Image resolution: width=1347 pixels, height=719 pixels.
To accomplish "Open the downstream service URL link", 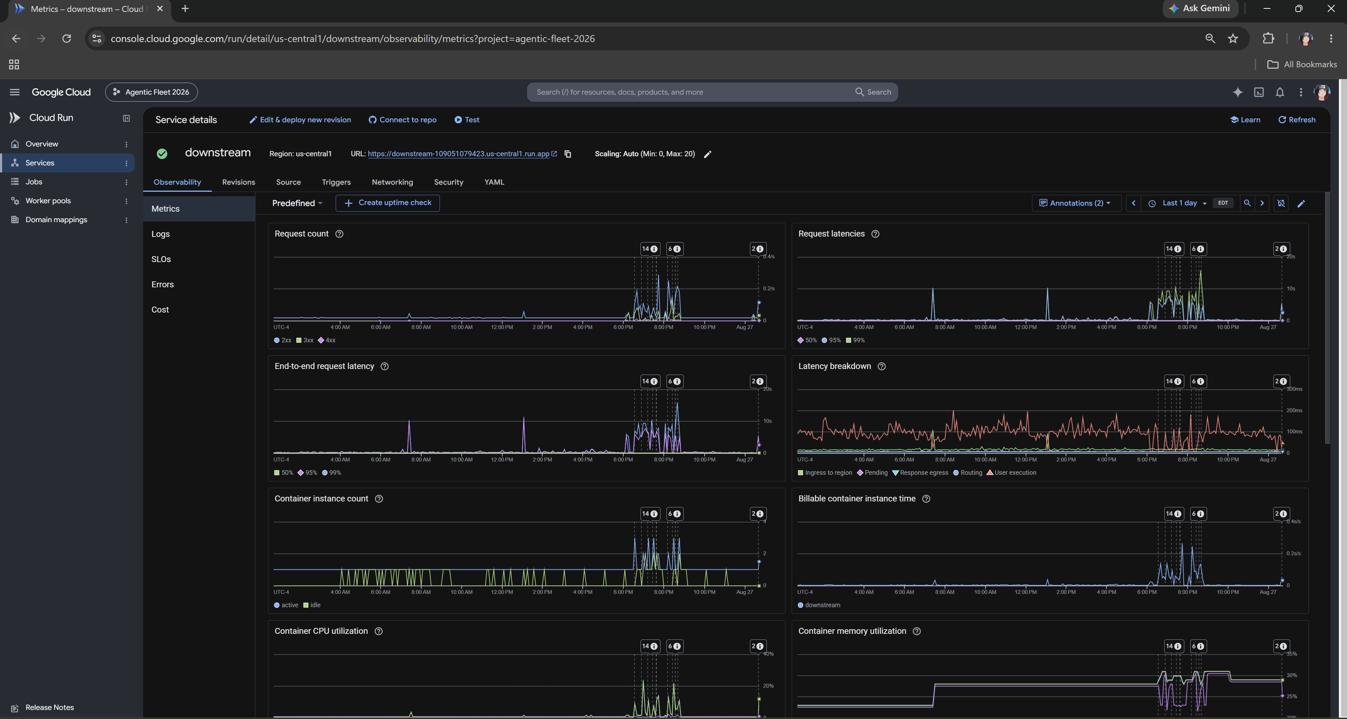I will coord(458,154).
